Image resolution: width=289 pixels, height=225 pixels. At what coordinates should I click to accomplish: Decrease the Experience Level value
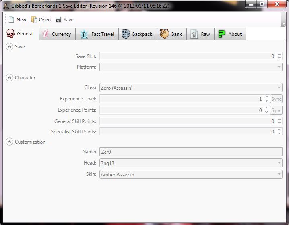pos(266,100)
